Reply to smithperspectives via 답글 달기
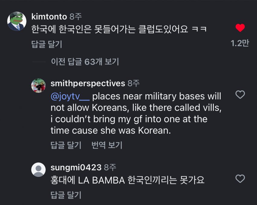The height and width of the screenshot is (205, 257). (x=66, y=145)
